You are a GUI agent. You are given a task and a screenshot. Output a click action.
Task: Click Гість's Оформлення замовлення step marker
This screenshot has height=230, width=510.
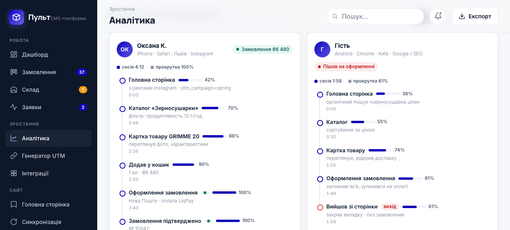[320, 179]
